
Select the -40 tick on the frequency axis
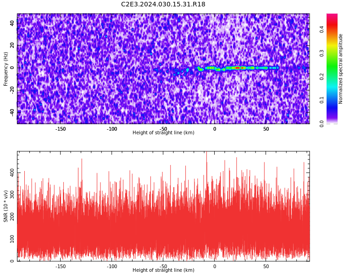pyautogui.click(x=12, y=112)
